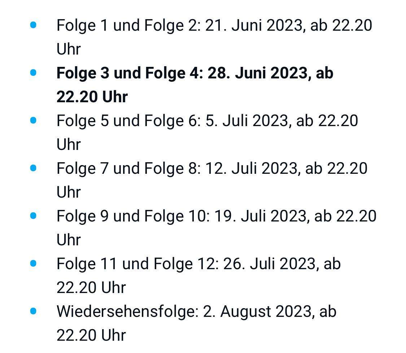The image size is (406, 353).
Task: Select the "Folge 1 und Folge 2" text
Action: pyautogui.click(x=127, y=26)
